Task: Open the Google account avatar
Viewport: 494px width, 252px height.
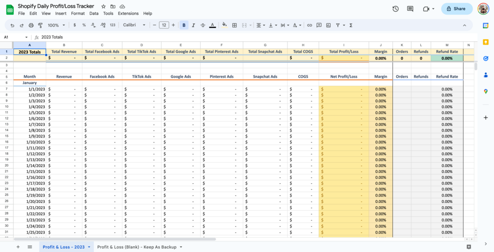Action: coord(483,9)
